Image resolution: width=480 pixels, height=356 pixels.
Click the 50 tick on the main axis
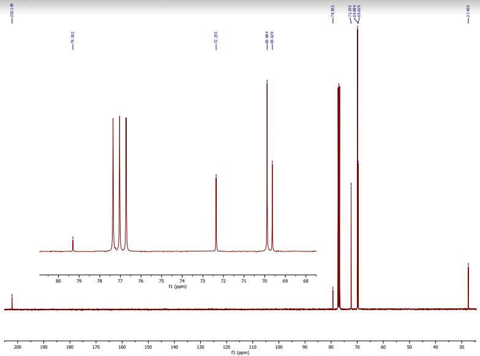(x=409, y=347)
